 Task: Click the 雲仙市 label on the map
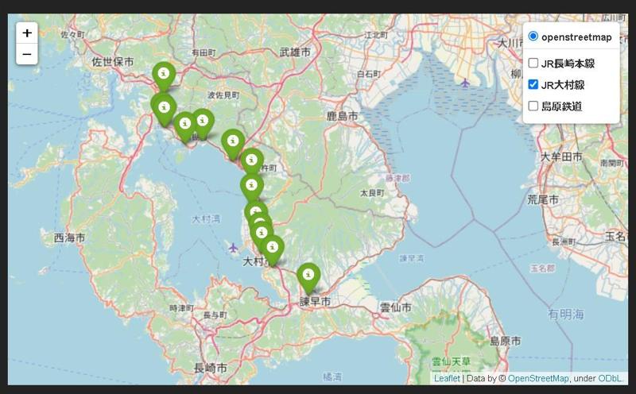point(395,307)
